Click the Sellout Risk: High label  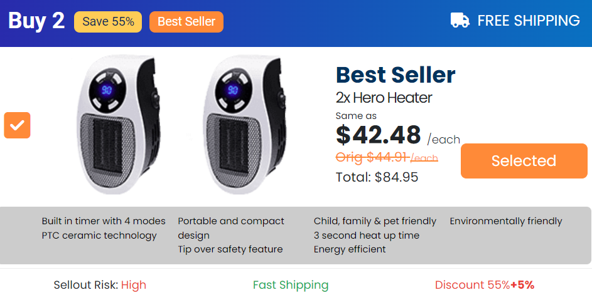[x=100, y=285]
